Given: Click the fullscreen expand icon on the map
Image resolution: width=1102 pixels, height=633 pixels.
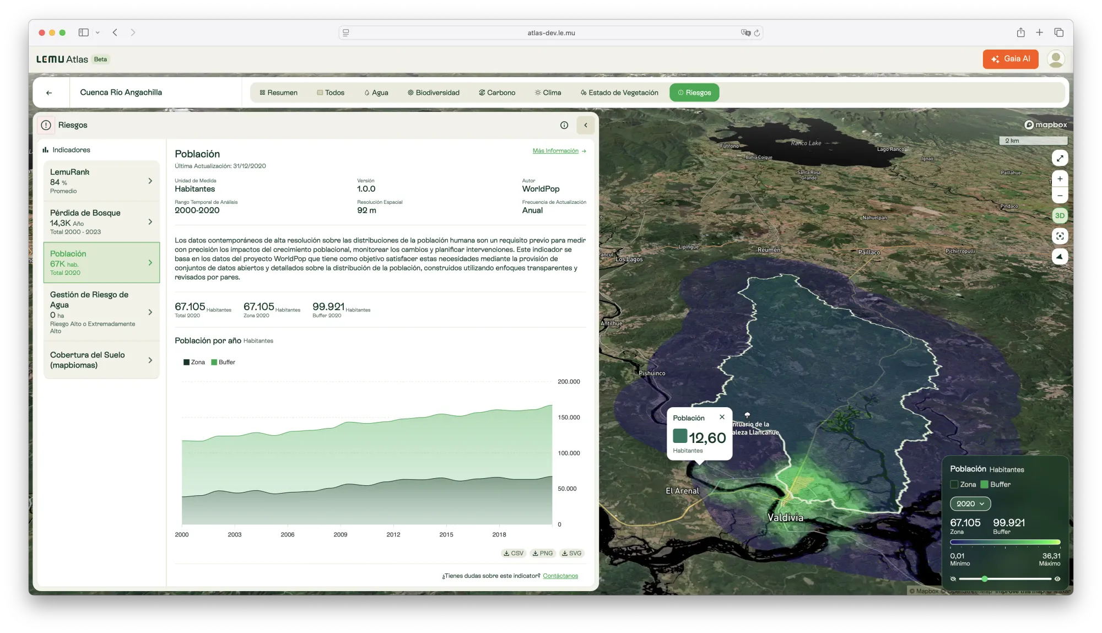Looking at the screenshot, I should [1060, 158].
